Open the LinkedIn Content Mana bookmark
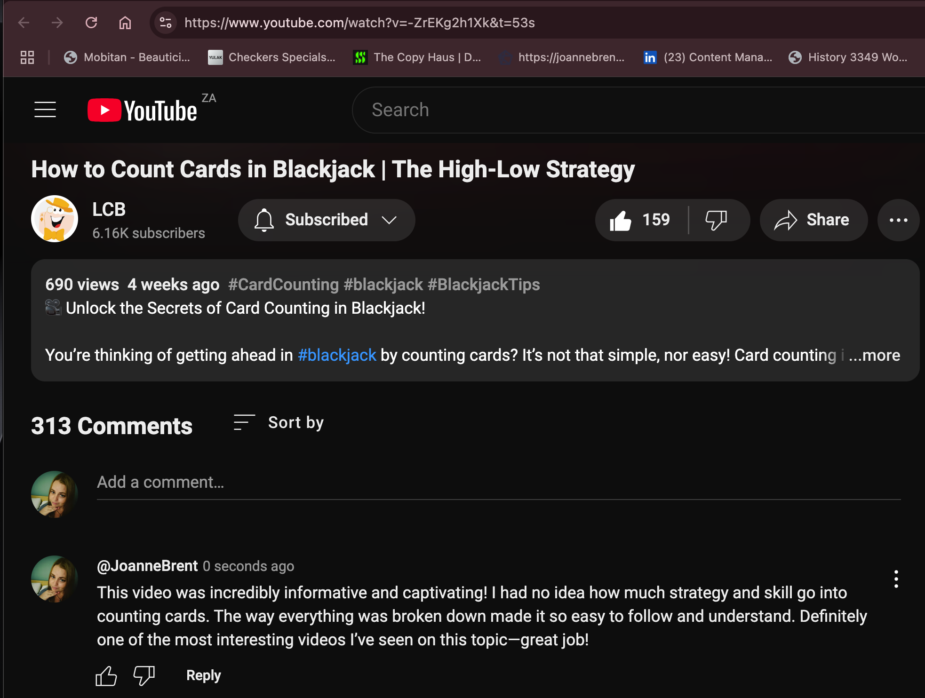 point(708,57)
